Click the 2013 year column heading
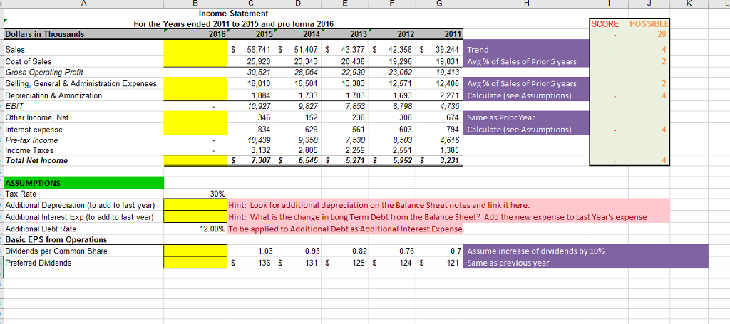730x324 pixels. 359,34
